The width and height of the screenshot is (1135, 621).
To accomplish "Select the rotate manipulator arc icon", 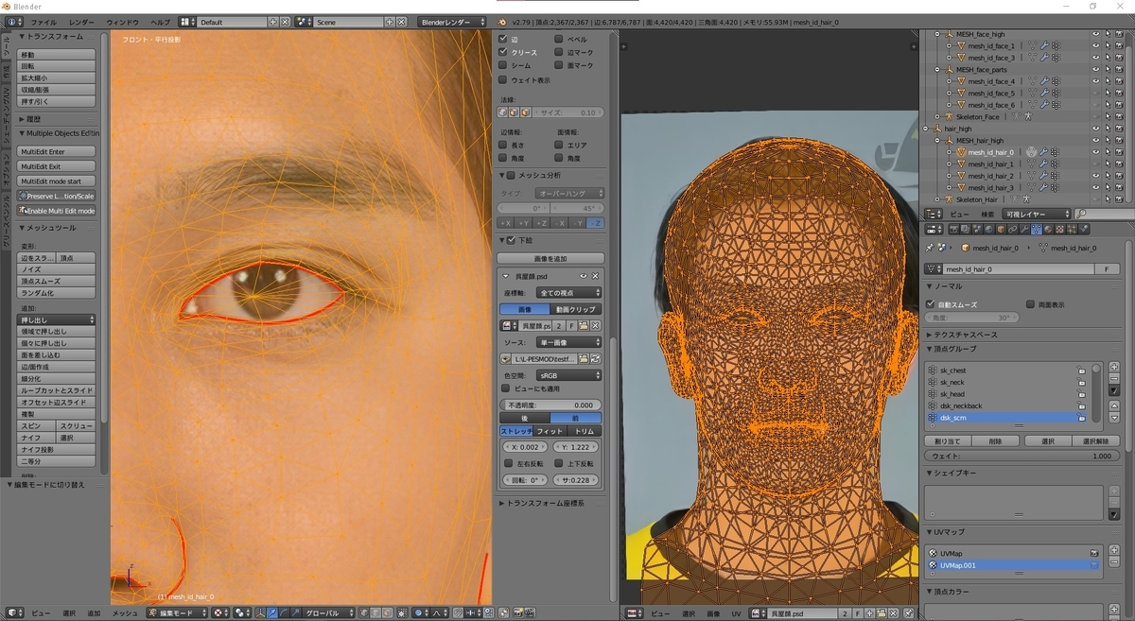I will pyautogui.click(x=284, y=612).
